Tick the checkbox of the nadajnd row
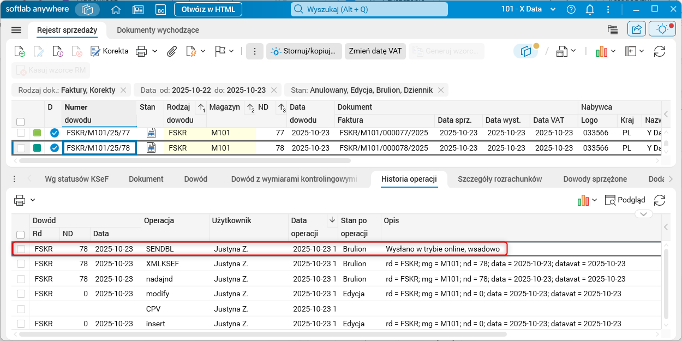 pos(21,279)
